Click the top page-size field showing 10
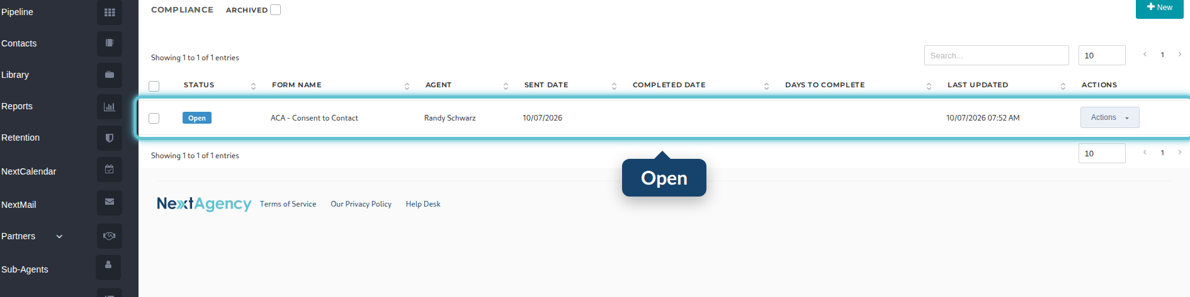The image size is (1190, 297). click(x=1102, y=55)
